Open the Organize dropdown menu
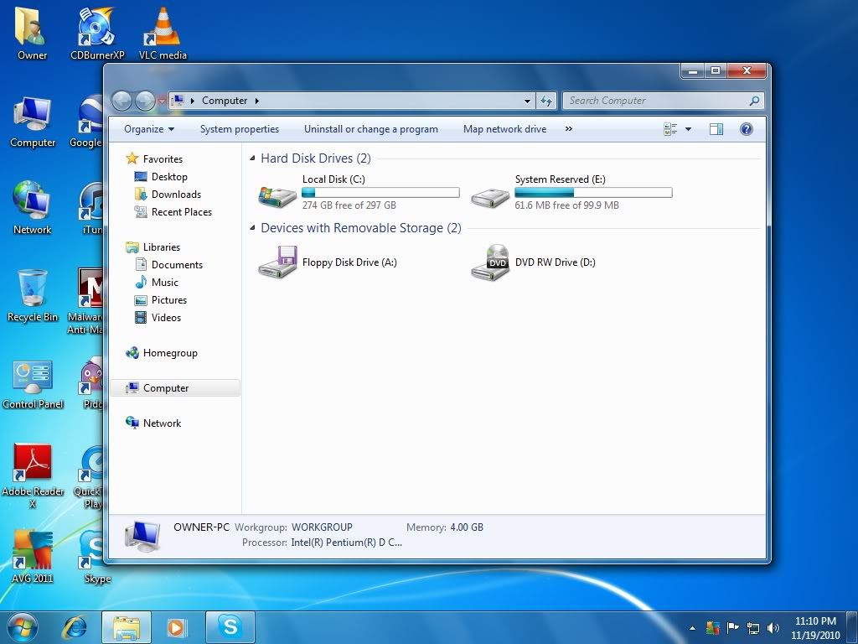The height and width of the screenshot is (644, 858). click(x=149, y=129)
